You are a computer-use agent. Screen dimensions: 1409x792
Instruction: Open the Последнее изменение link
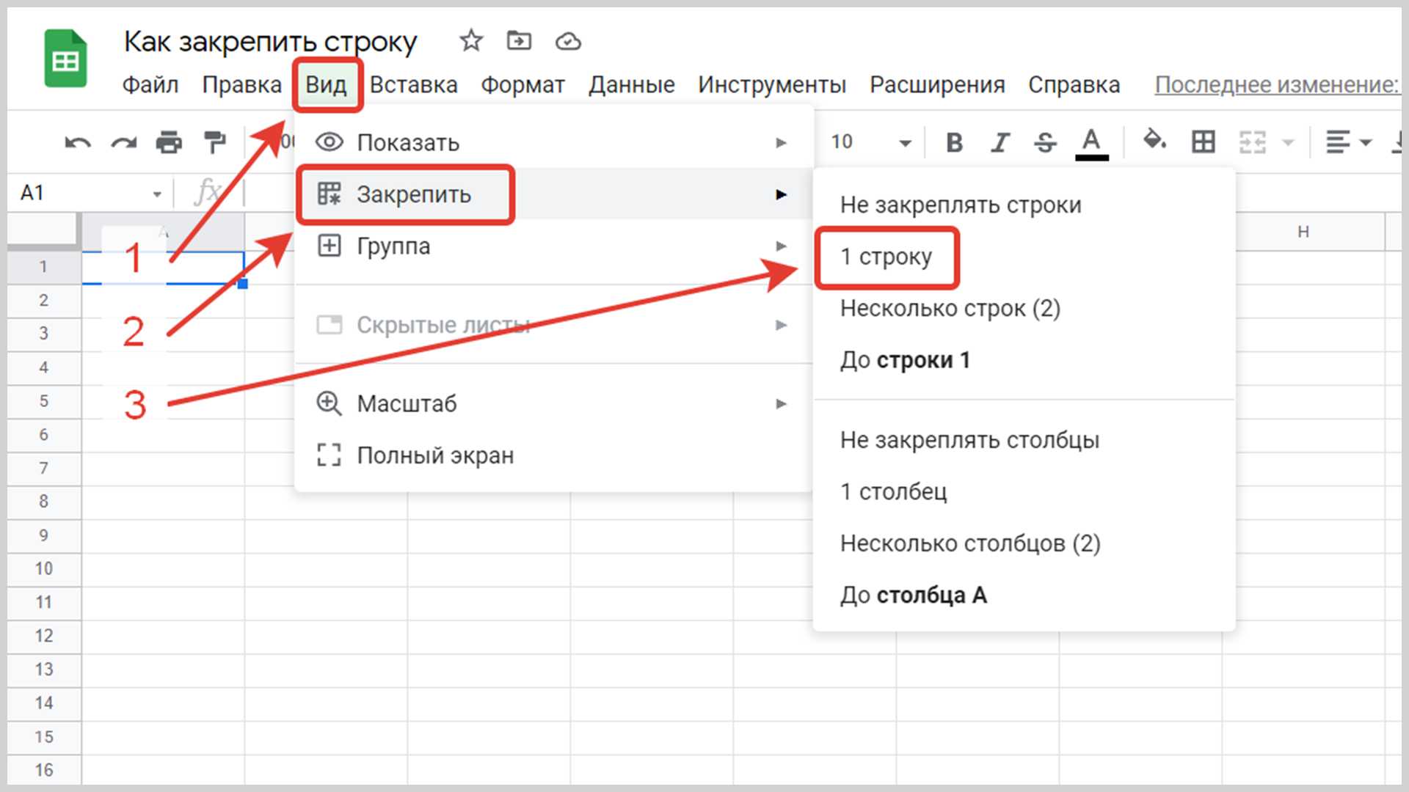[1277, 85]
